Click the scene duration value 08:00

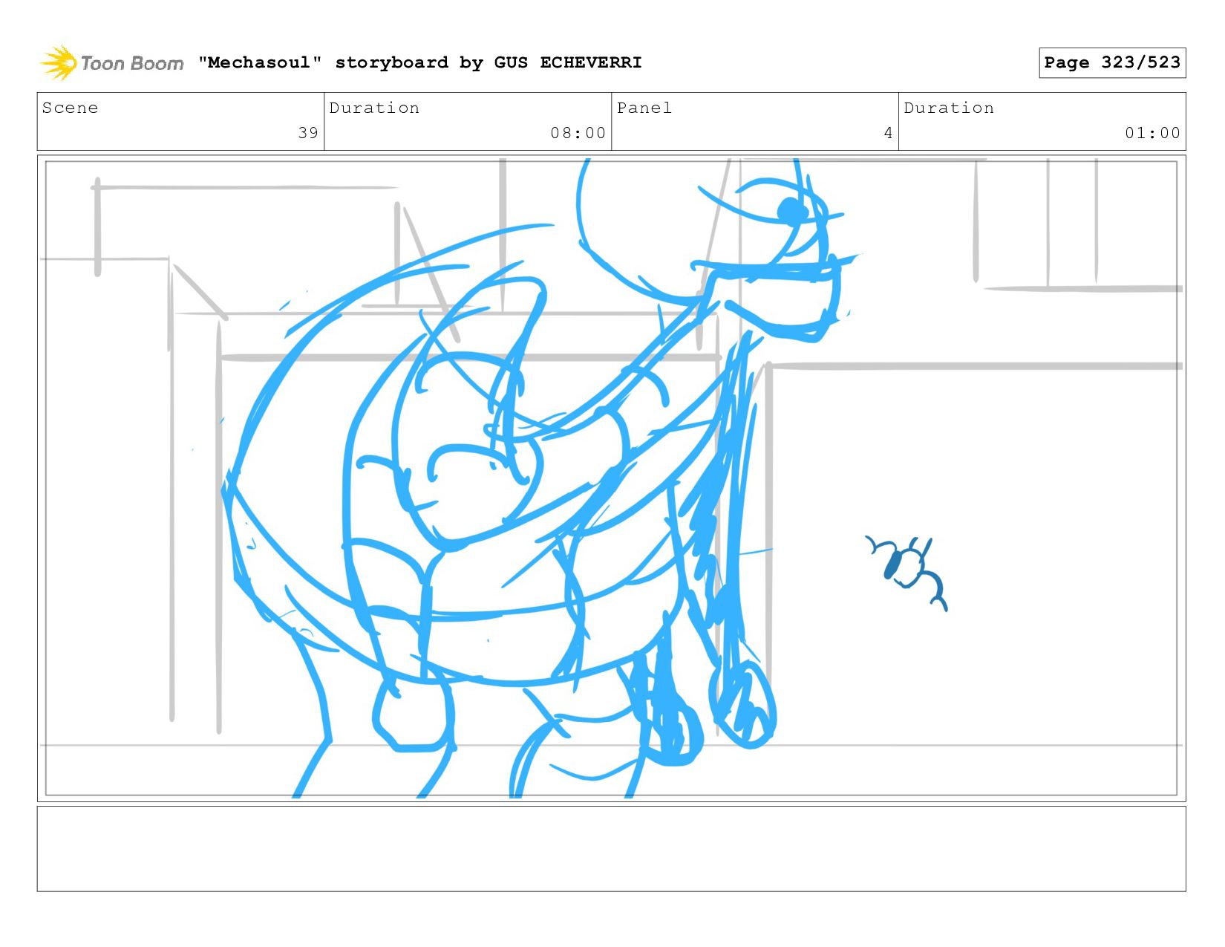578,133
